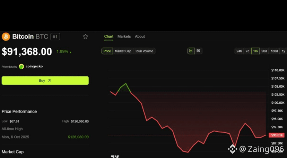Open the Markets tab
The image size is (287, 158).
pyautogui.click(x=124, y=36)
